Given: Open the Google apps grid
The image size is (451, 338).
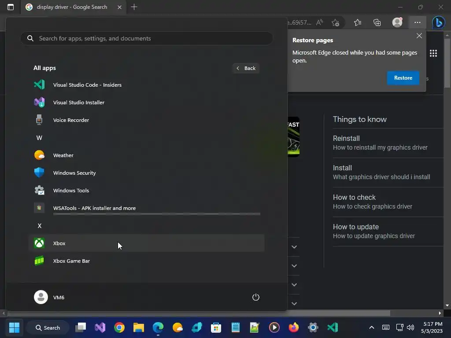Looking at the screenshot, I should 433,53.
